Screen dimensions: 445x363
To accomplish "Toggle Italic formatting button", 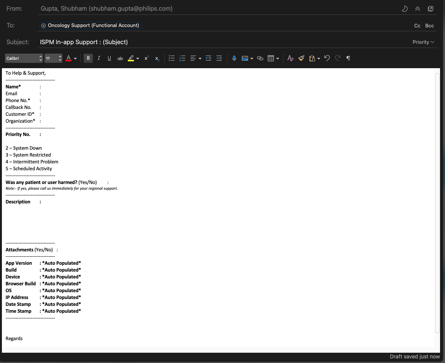I will coord(99,58).
